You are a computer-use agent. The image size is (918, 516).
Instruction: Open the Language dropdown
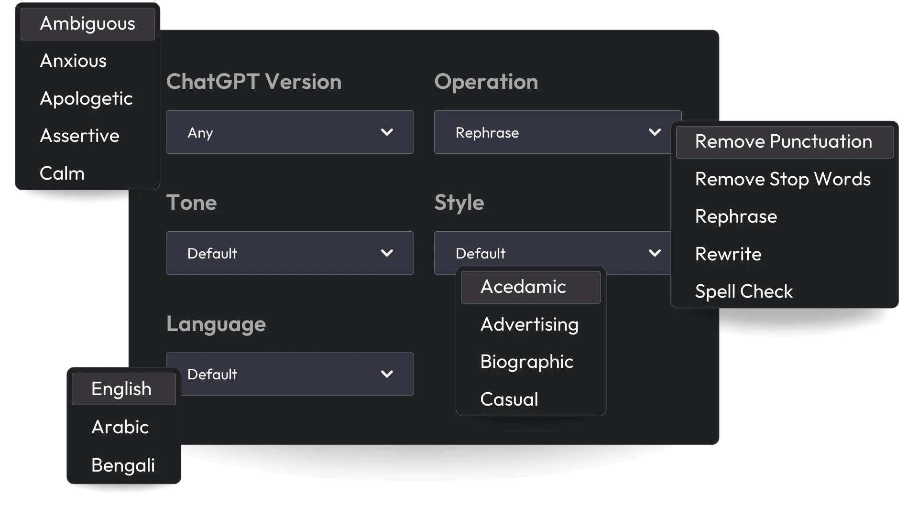[x=289, y=374]
